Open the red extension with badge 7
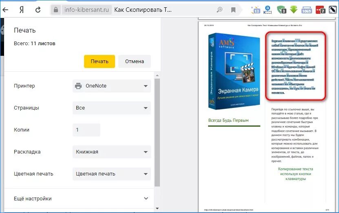 click(320, 10)
